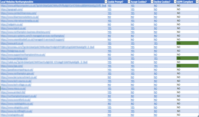Open the paradisecomputing.co.uk link
This screenshot has height=117, width=199.
[x=17, y=70]
